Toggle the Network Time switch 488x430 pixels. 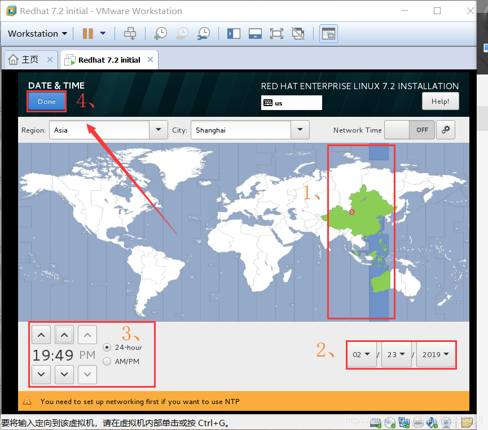point(410,130)
